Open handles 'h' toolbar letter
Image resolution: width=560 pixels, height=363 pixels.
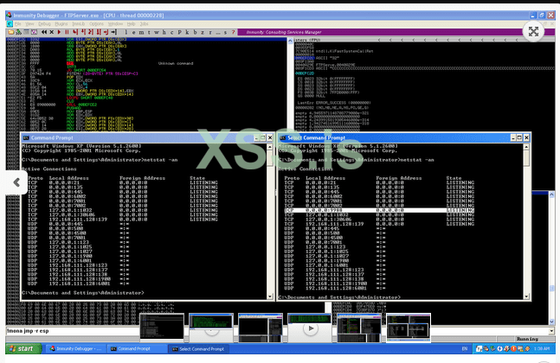pyautogui.click(x=164, y=32)
